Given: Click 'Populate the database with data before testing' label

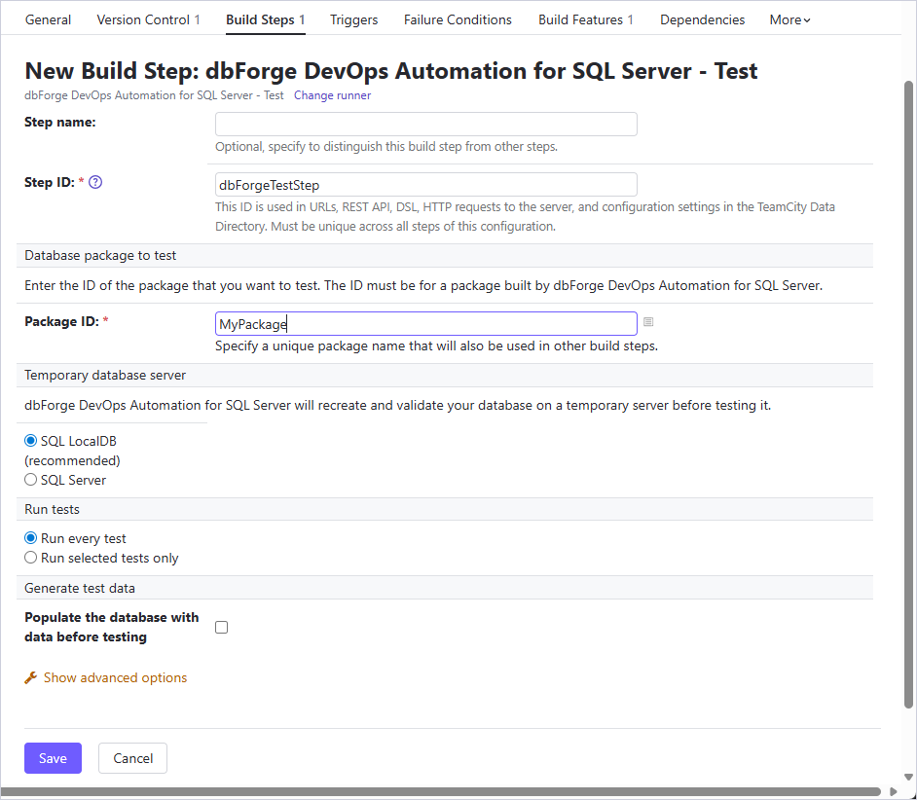Looking at the screenshot, I should pos(112,627).
